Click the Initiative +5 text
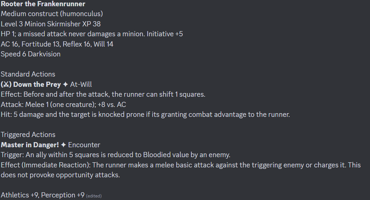370x200 pixels. coord(165,34)
